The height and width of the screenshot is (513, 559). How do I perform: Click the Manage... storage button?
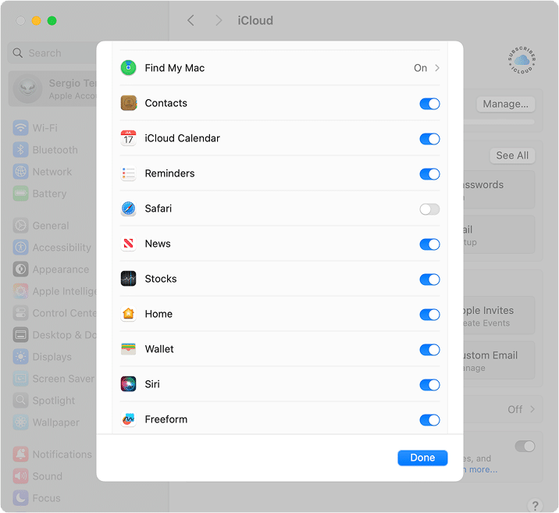[506, 104]
